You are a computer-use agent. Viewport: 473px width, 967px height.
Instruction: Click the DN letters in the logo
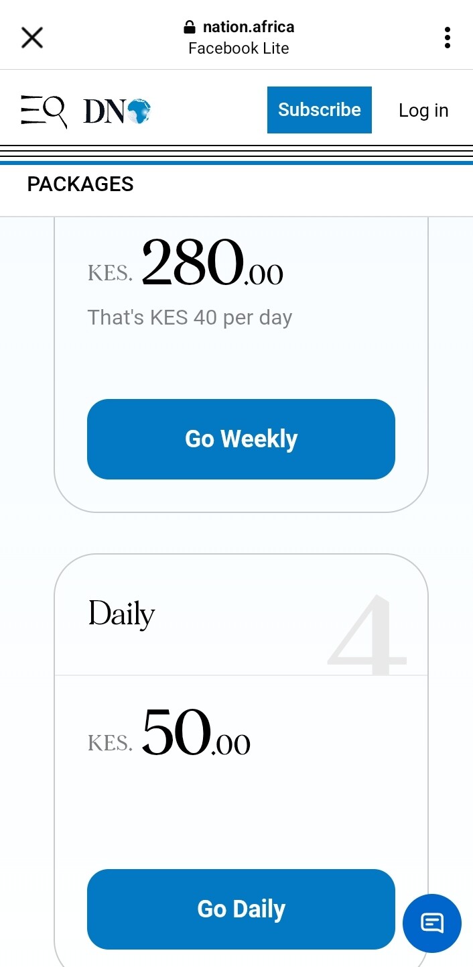point(104,111)
